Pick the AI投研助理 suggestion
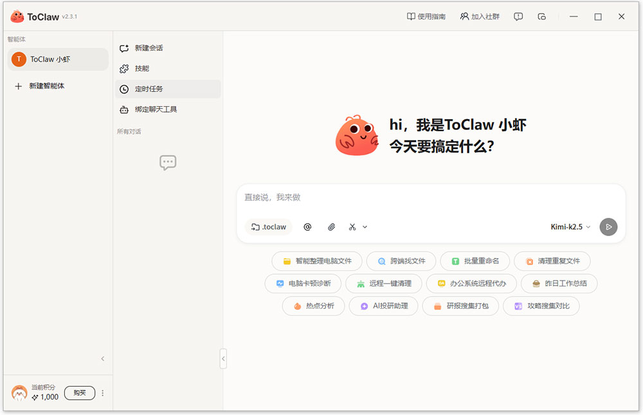Viewport: 643px width, 415px height. point(383,306)
